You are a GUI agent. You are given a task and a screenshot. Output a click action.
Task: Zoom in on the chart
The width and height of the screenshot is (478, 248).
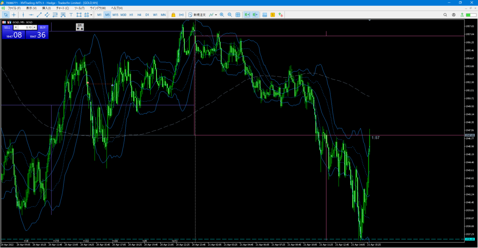click(222, 15)
